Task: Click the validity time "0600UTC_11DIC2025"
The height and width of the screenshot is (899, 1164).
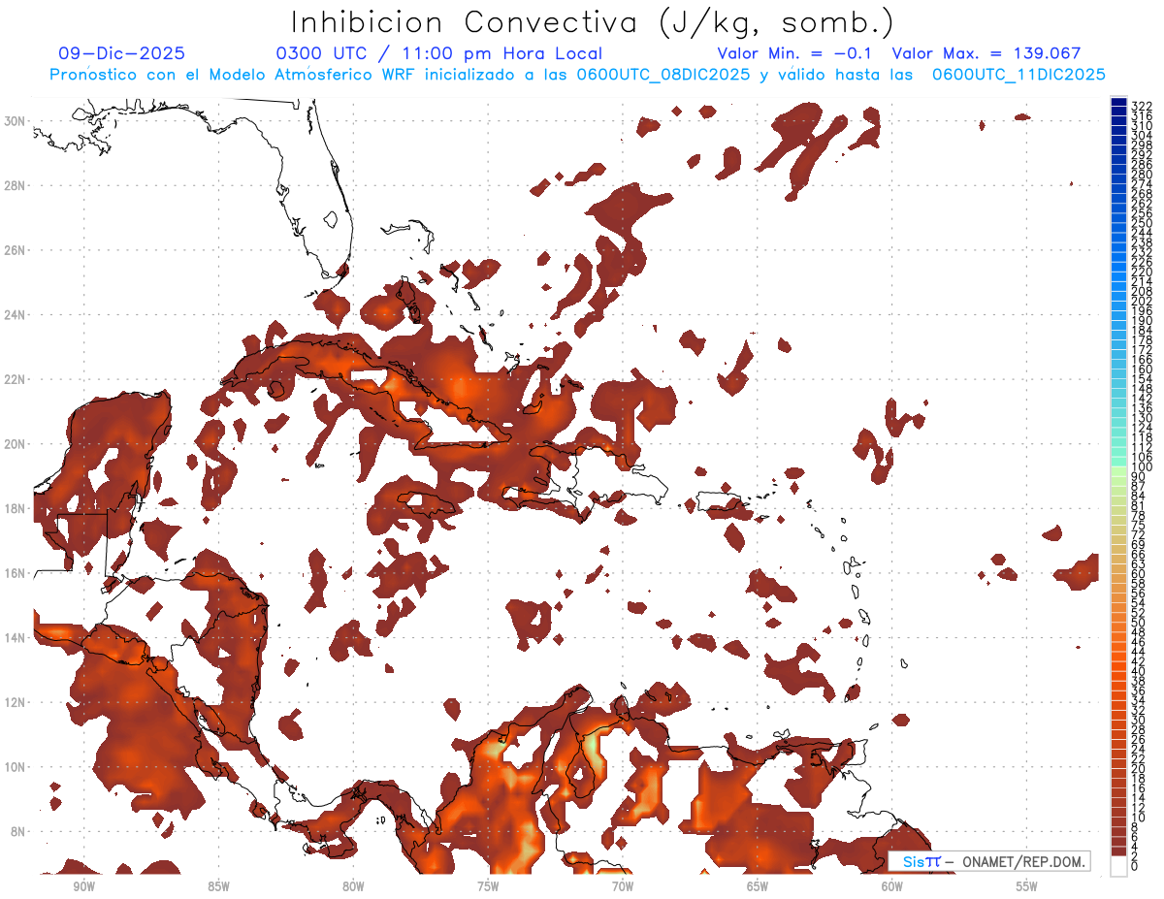Action: click(x=1018, y=75)
